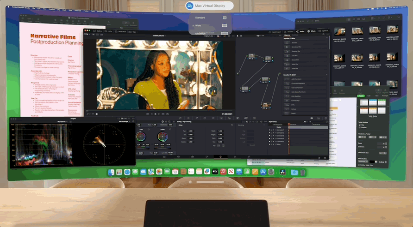Image resolution: width=413 pixels, height=227 pixels.
Task: Adjust the Offset color wheel
Action: click(163, 137)
